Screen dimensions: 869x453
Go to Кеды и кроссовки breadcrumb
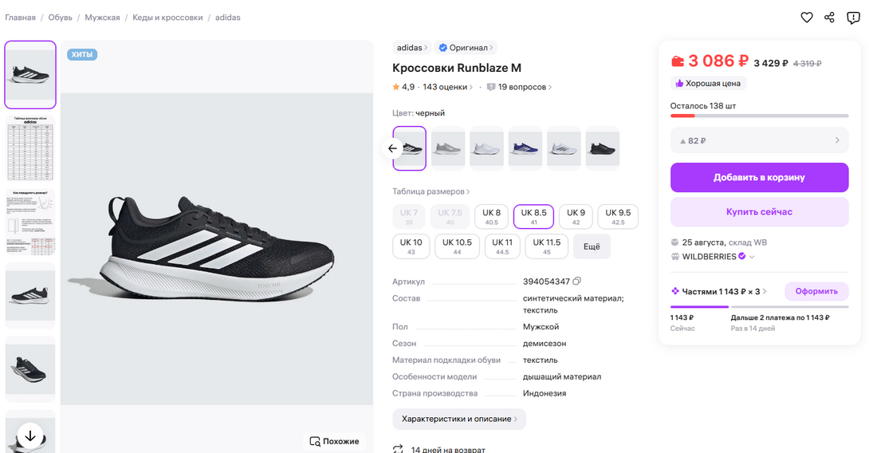[167, 18]
